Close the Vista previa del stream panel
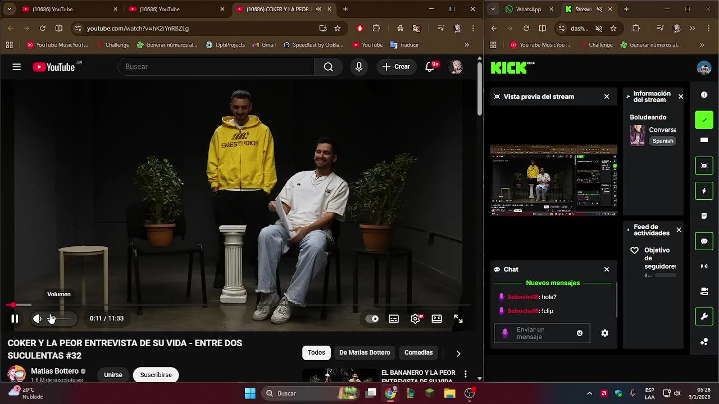The height and width of the screenshot is (404, 719). pos(607,97)
